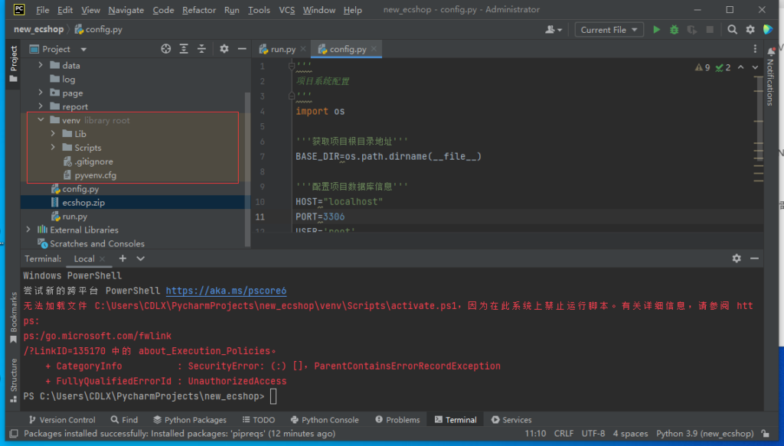Open the Current File run configuration dropdown
This screenshot has height=446, width=784.
[608, 30]
